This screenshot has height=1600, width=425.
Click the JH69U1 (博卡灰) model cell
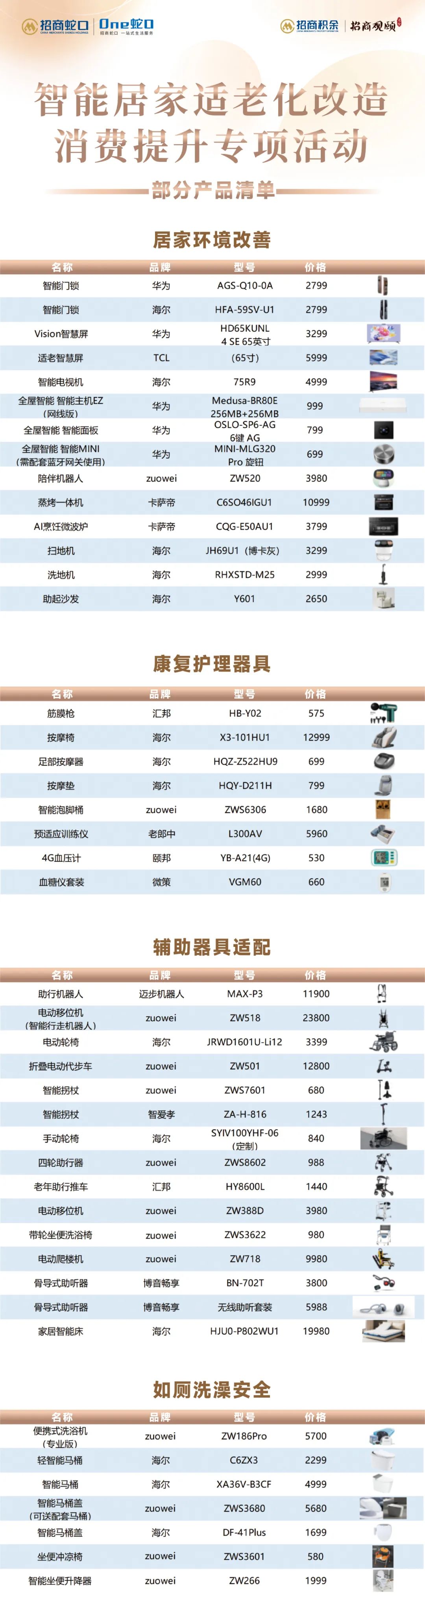242,551
